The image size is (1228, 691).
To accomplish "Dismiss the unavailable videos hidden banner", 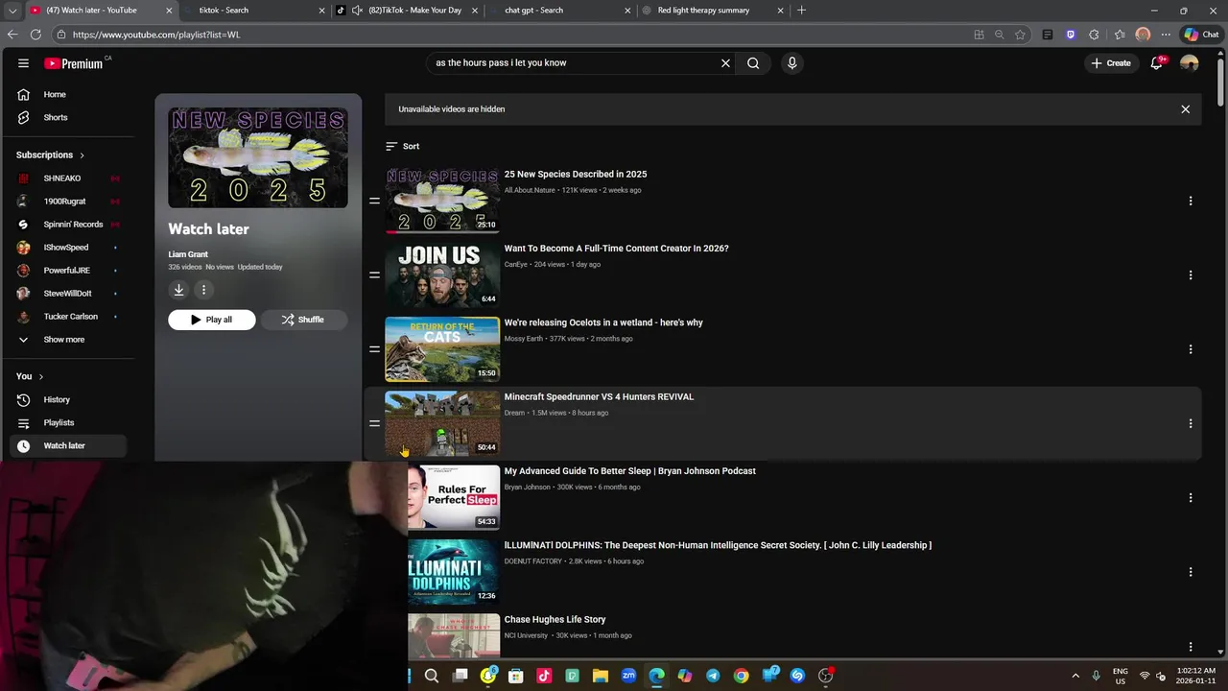I will tap(1185, 109).
